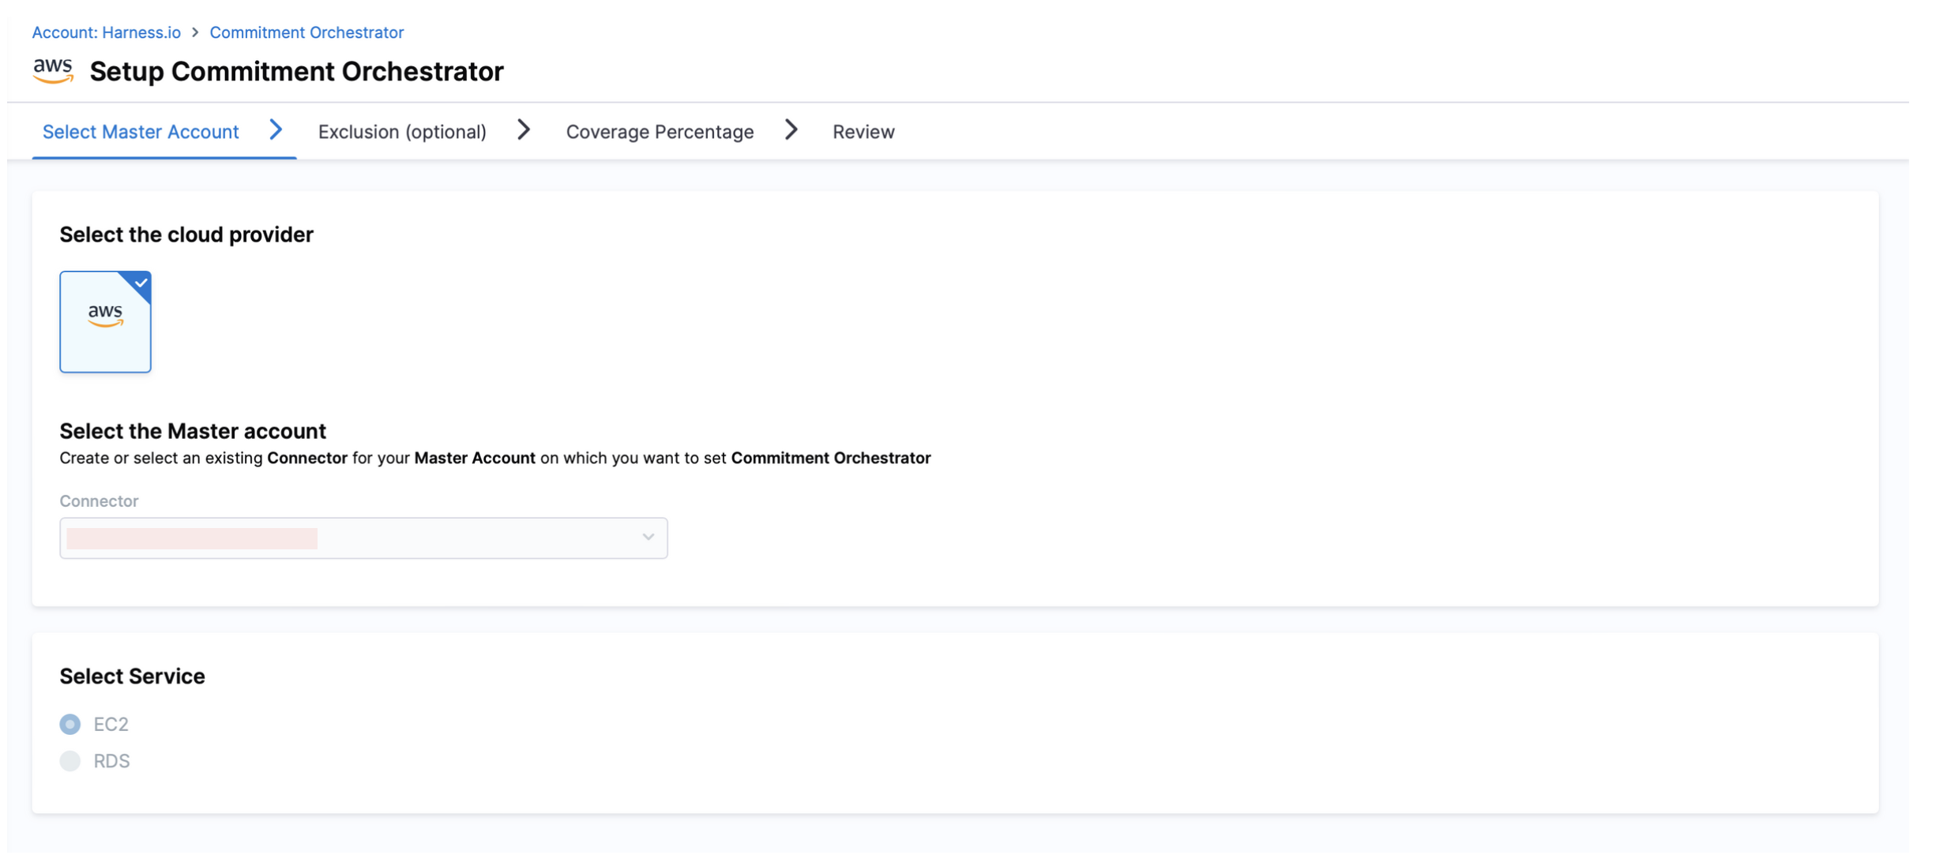This screenshot has width=1951, height=854.
Task: Click the RDS label text
Action: pyautogui.click(x=111, y=761)
